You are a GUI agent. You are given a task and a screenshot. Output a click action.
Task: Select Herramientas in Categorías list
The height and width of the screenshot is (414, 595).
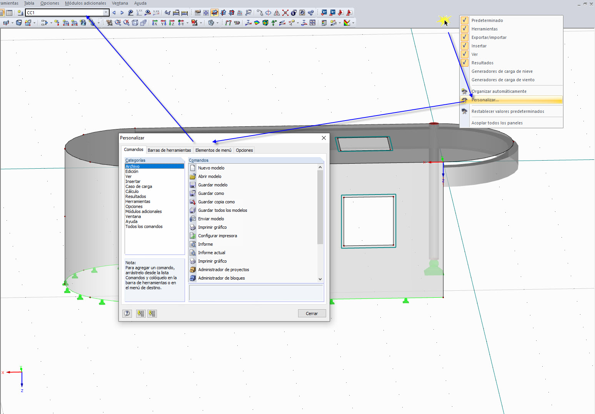click(138, 201)
